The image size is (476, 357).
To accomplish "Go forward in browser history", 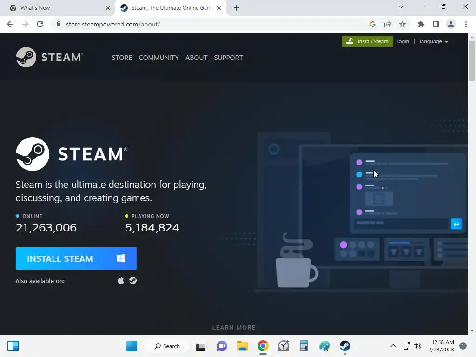I will pos(25,24).
